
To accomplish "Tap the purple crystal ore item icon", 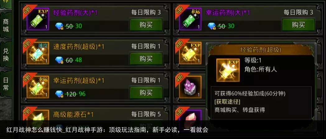I will pos(190,87).
